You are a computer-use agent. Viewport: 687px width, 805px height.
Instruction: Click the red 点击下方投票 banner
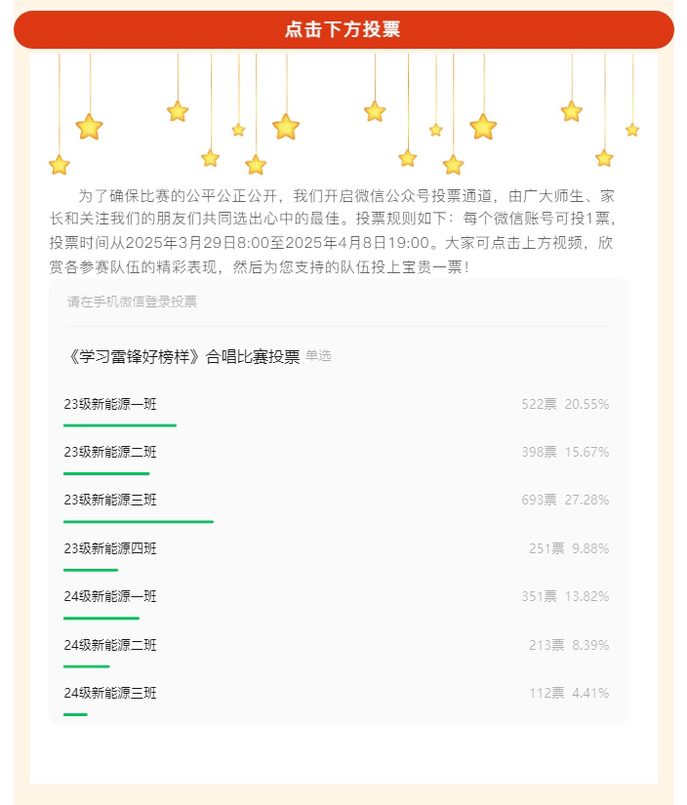tap(343, 29)
